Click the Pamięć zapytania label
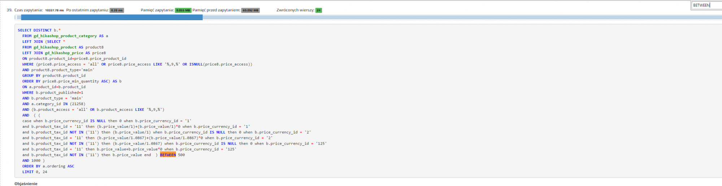 pyautogui.click(x=157, y=10)
